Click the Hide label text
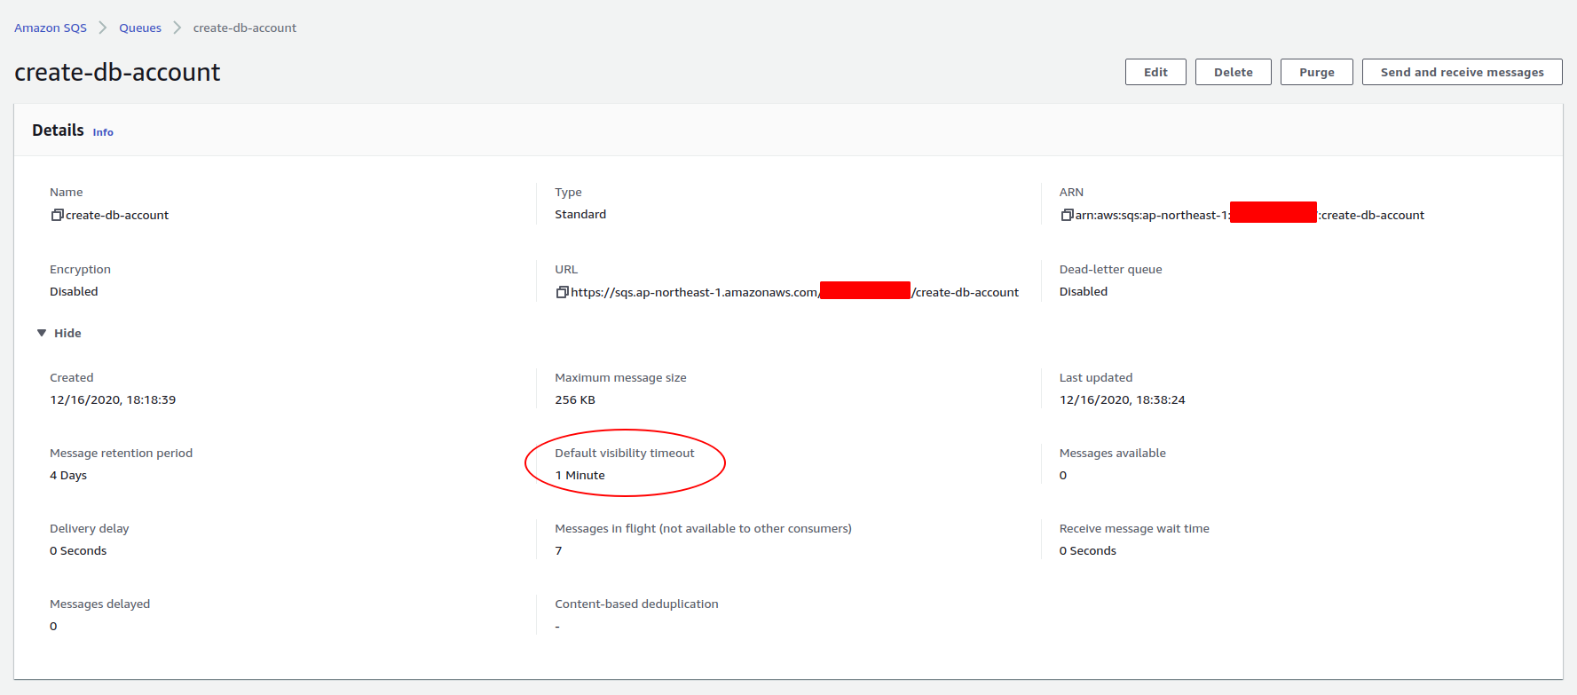 (x=67, y=333)
